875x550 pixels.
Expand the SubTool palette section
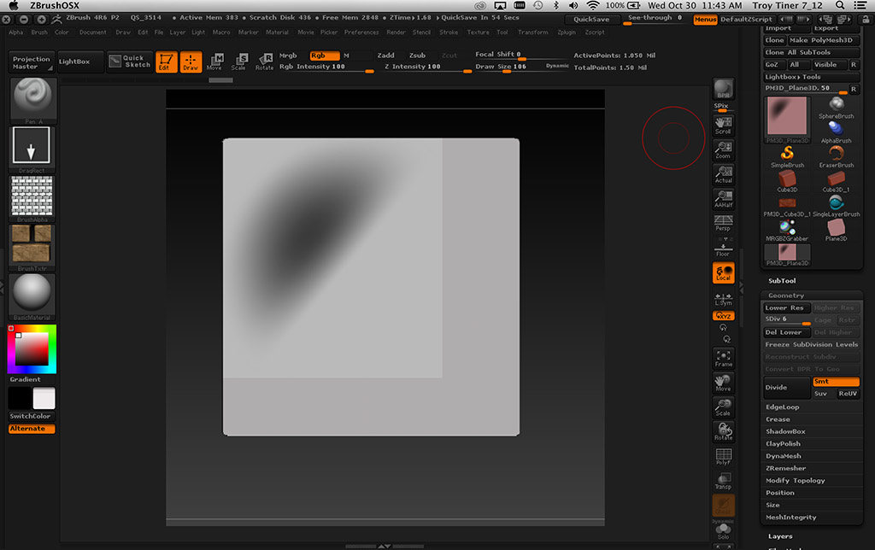(x=782, y=281)
